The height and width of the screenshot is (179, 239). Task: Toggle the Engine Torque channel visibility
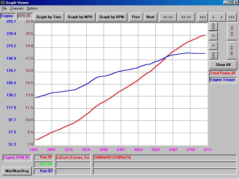click(x=223, y=80)
